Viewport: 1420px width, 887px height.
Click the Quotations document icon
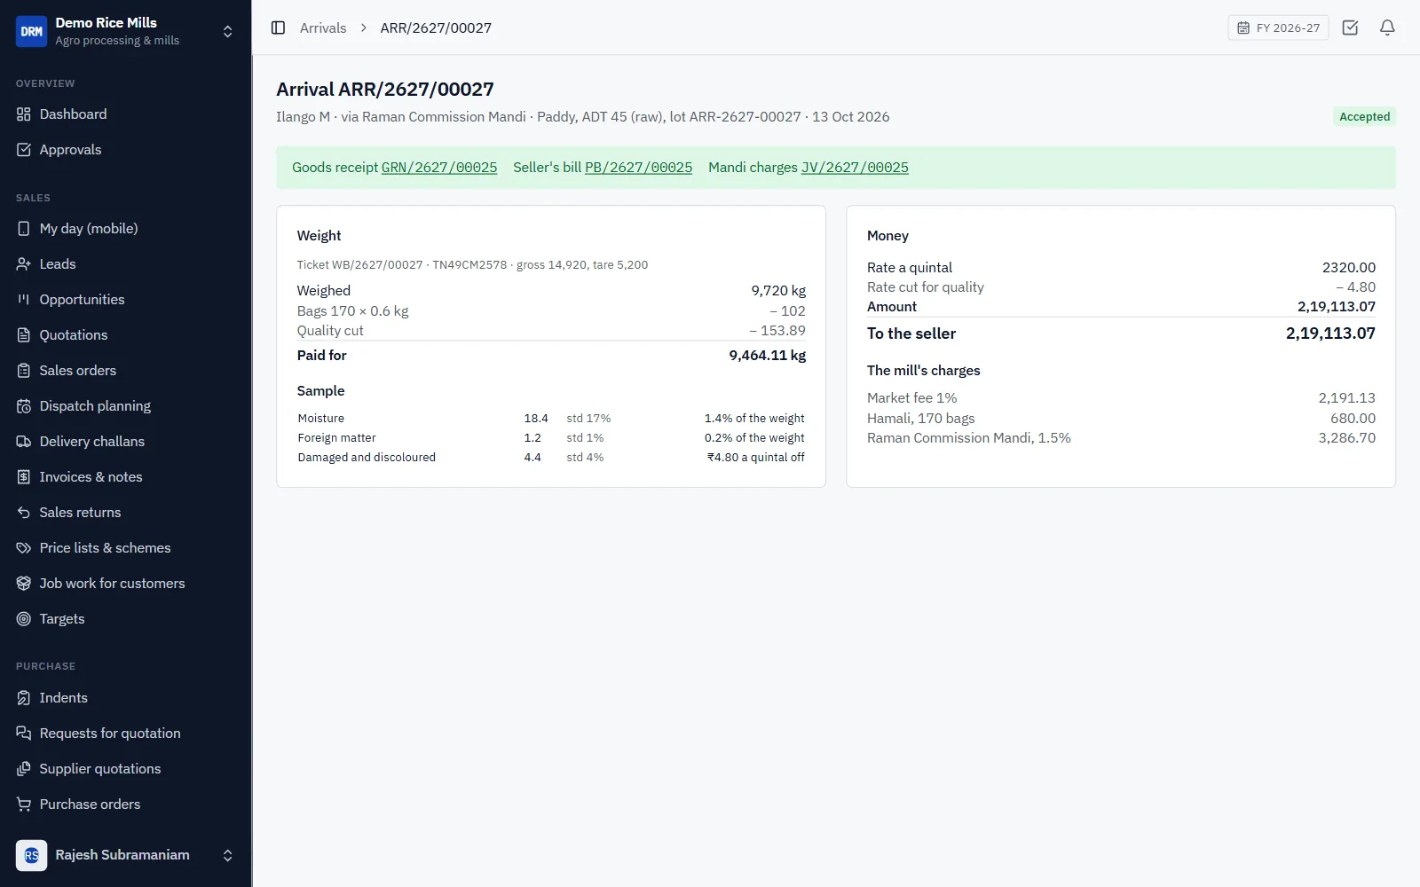24,335
